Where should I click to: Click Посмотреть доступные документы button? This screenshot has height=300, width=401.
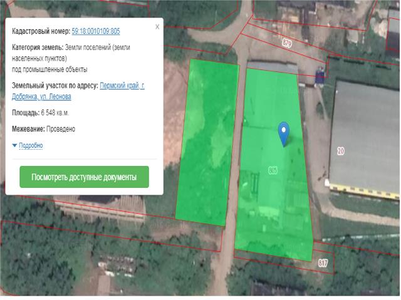click(x=84, y=177)
